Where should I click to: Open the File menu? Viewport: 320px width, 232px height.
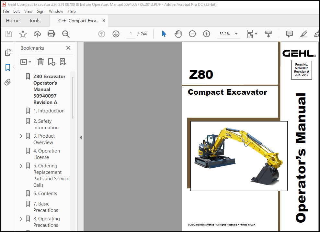point(6,11)
